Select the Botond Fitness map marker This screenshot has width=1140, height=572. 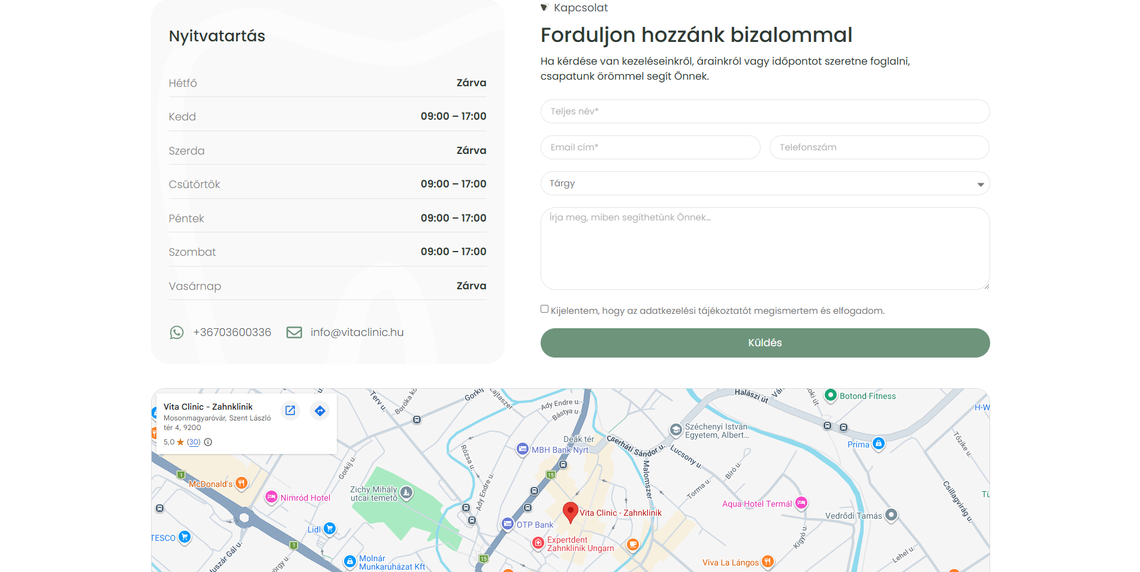tap(830, 395)
